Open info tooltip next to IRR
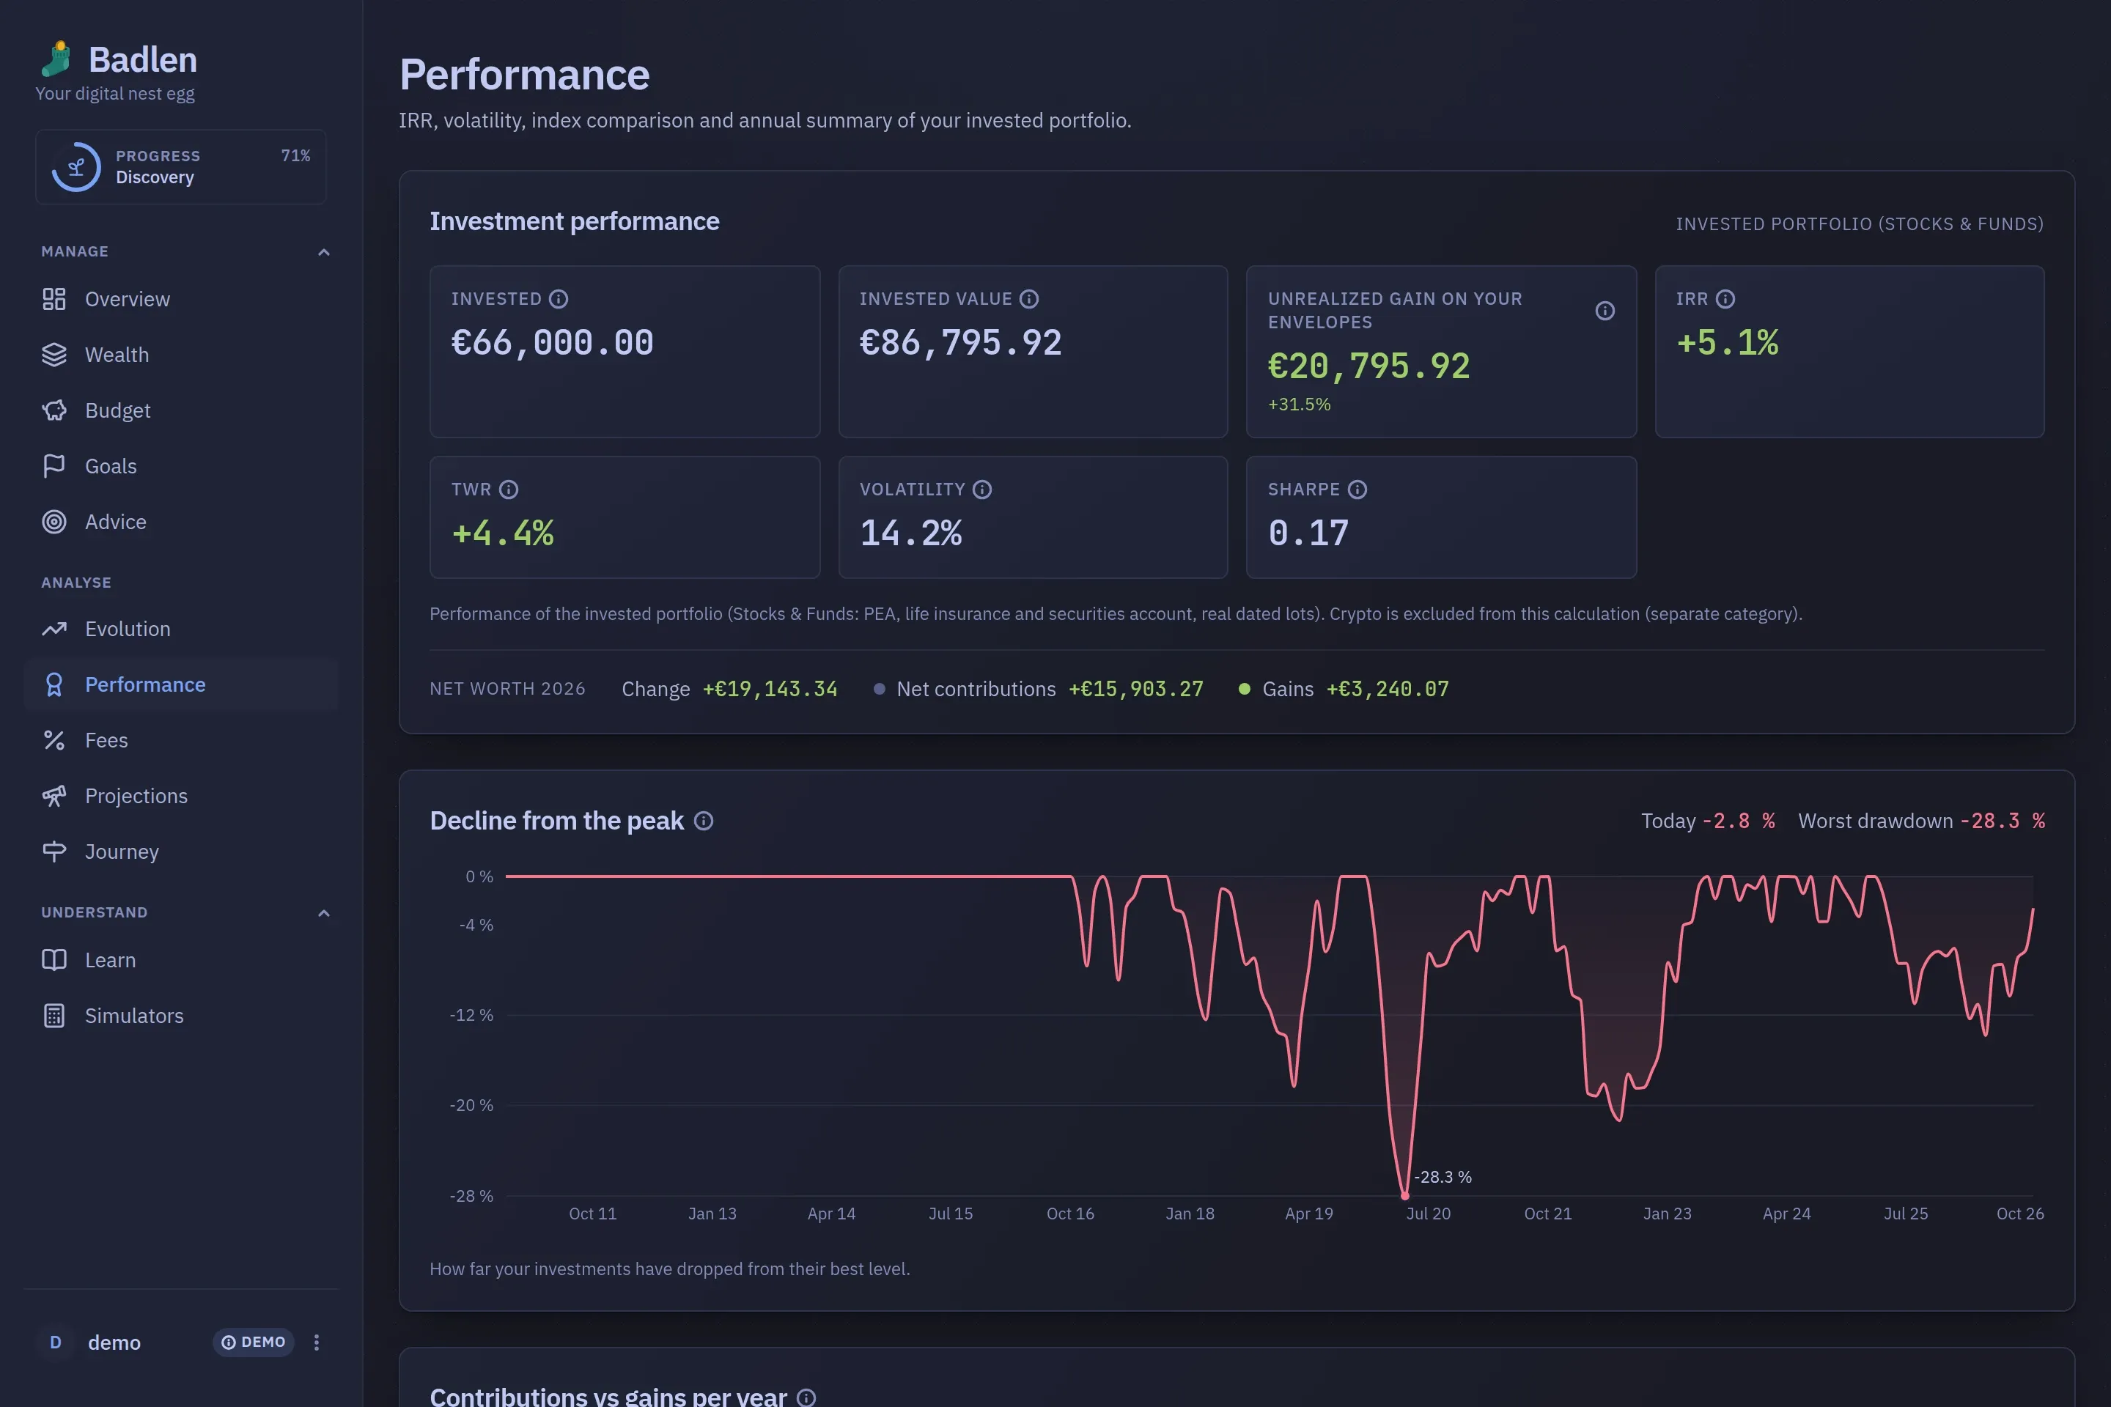Image resolution: width=2111 pixels, height=1407 pixels. 1725,299
